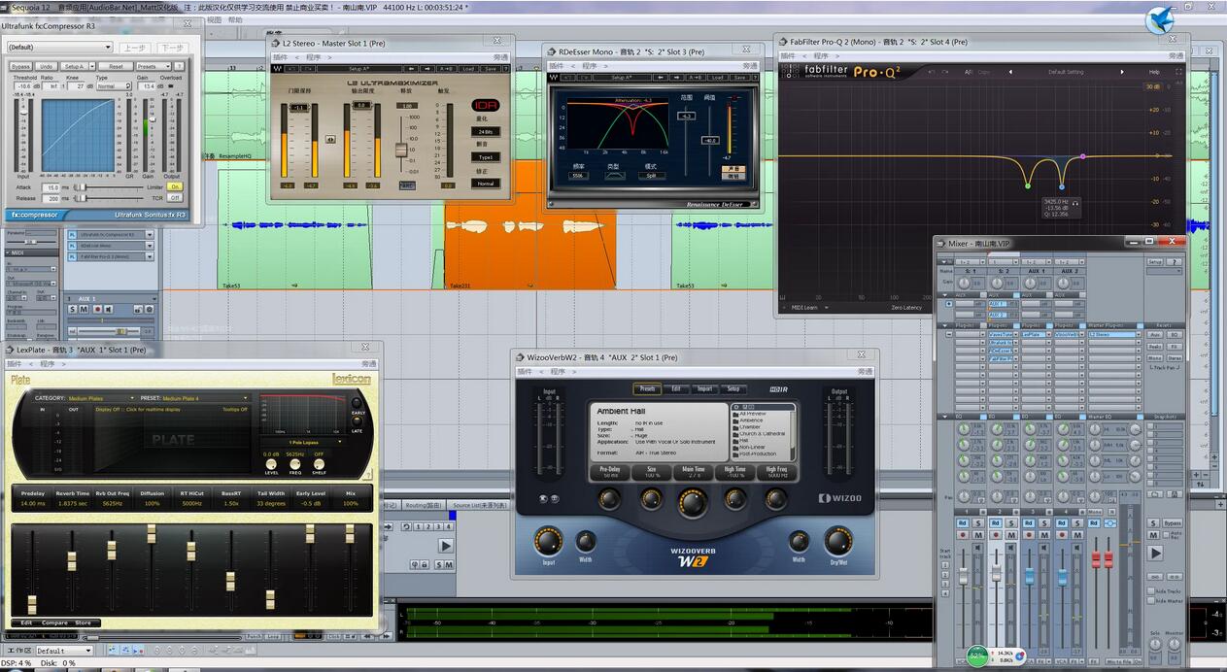1227x672 pixels.
Task: Open AUX 1 track settings gear icon
Action: (150, 309)
